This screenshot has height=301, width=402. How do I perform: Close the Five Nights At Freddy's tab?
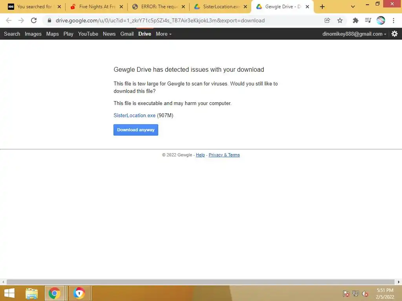[x=121, y=7]
